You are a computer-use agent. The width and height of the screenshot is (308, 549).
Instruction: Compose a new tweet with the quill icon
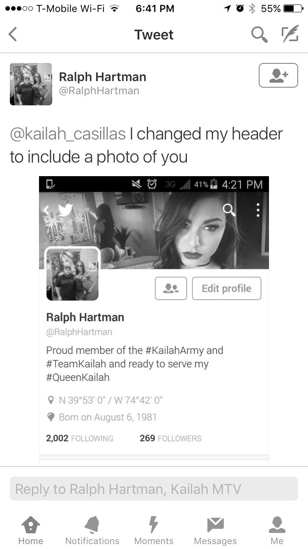point(289,35)
